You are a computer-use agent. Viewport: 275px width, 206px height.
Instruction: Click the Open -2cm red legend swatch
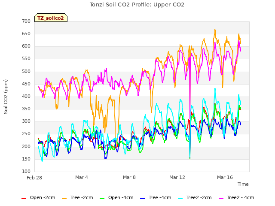(x=24, y=198)
